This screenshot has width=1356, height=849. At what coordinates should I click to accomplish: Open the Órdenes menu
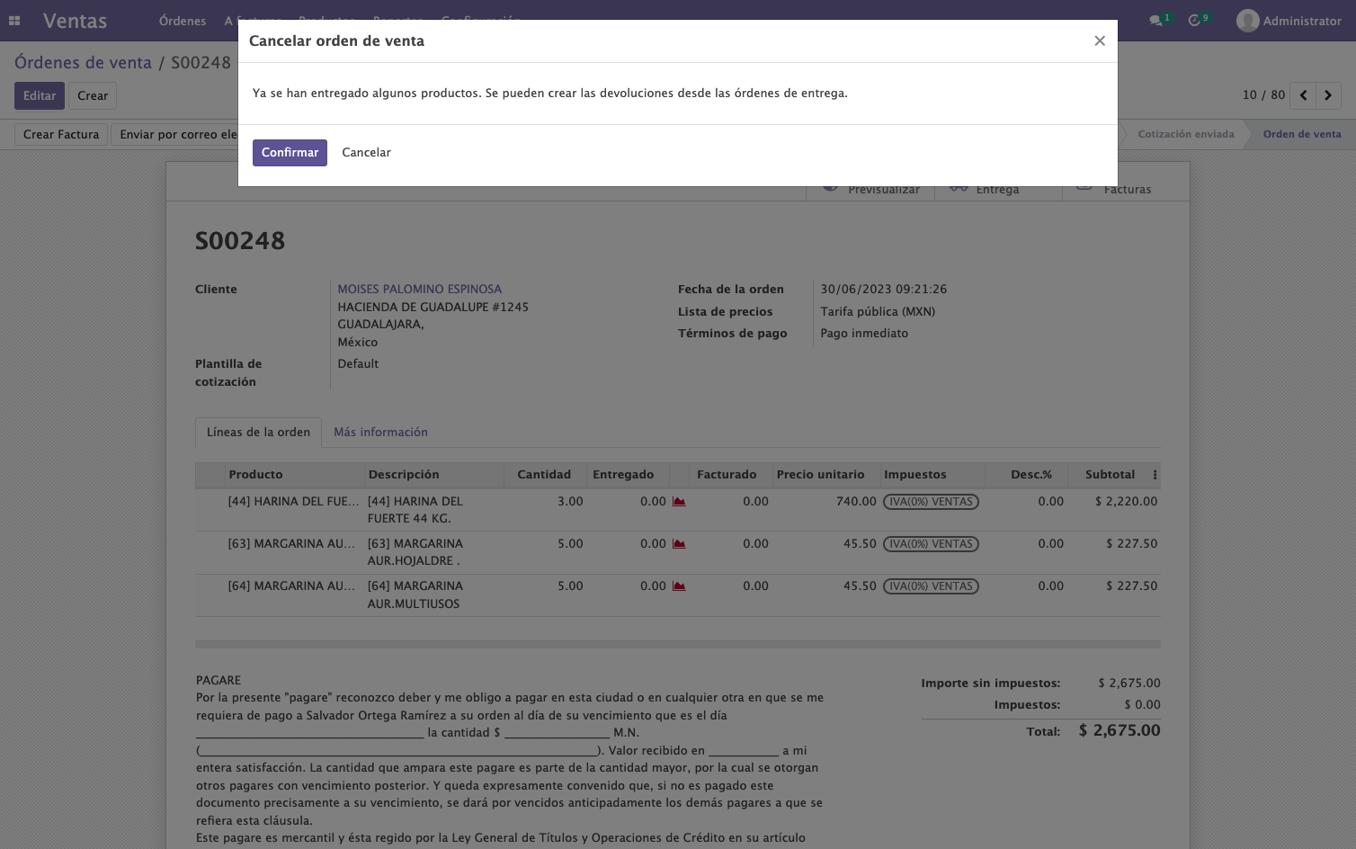tap(183, 21)
